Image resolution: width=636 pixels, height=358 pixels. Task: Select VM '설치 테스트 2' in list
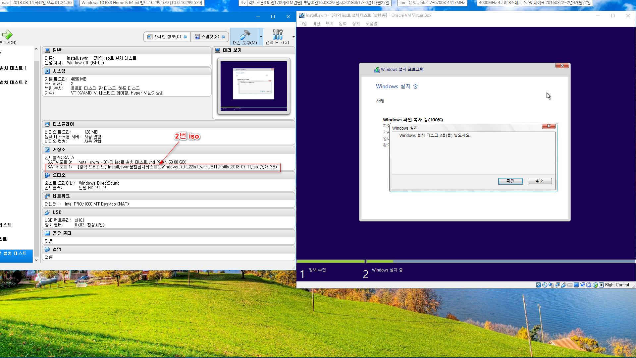coord(14,82)
